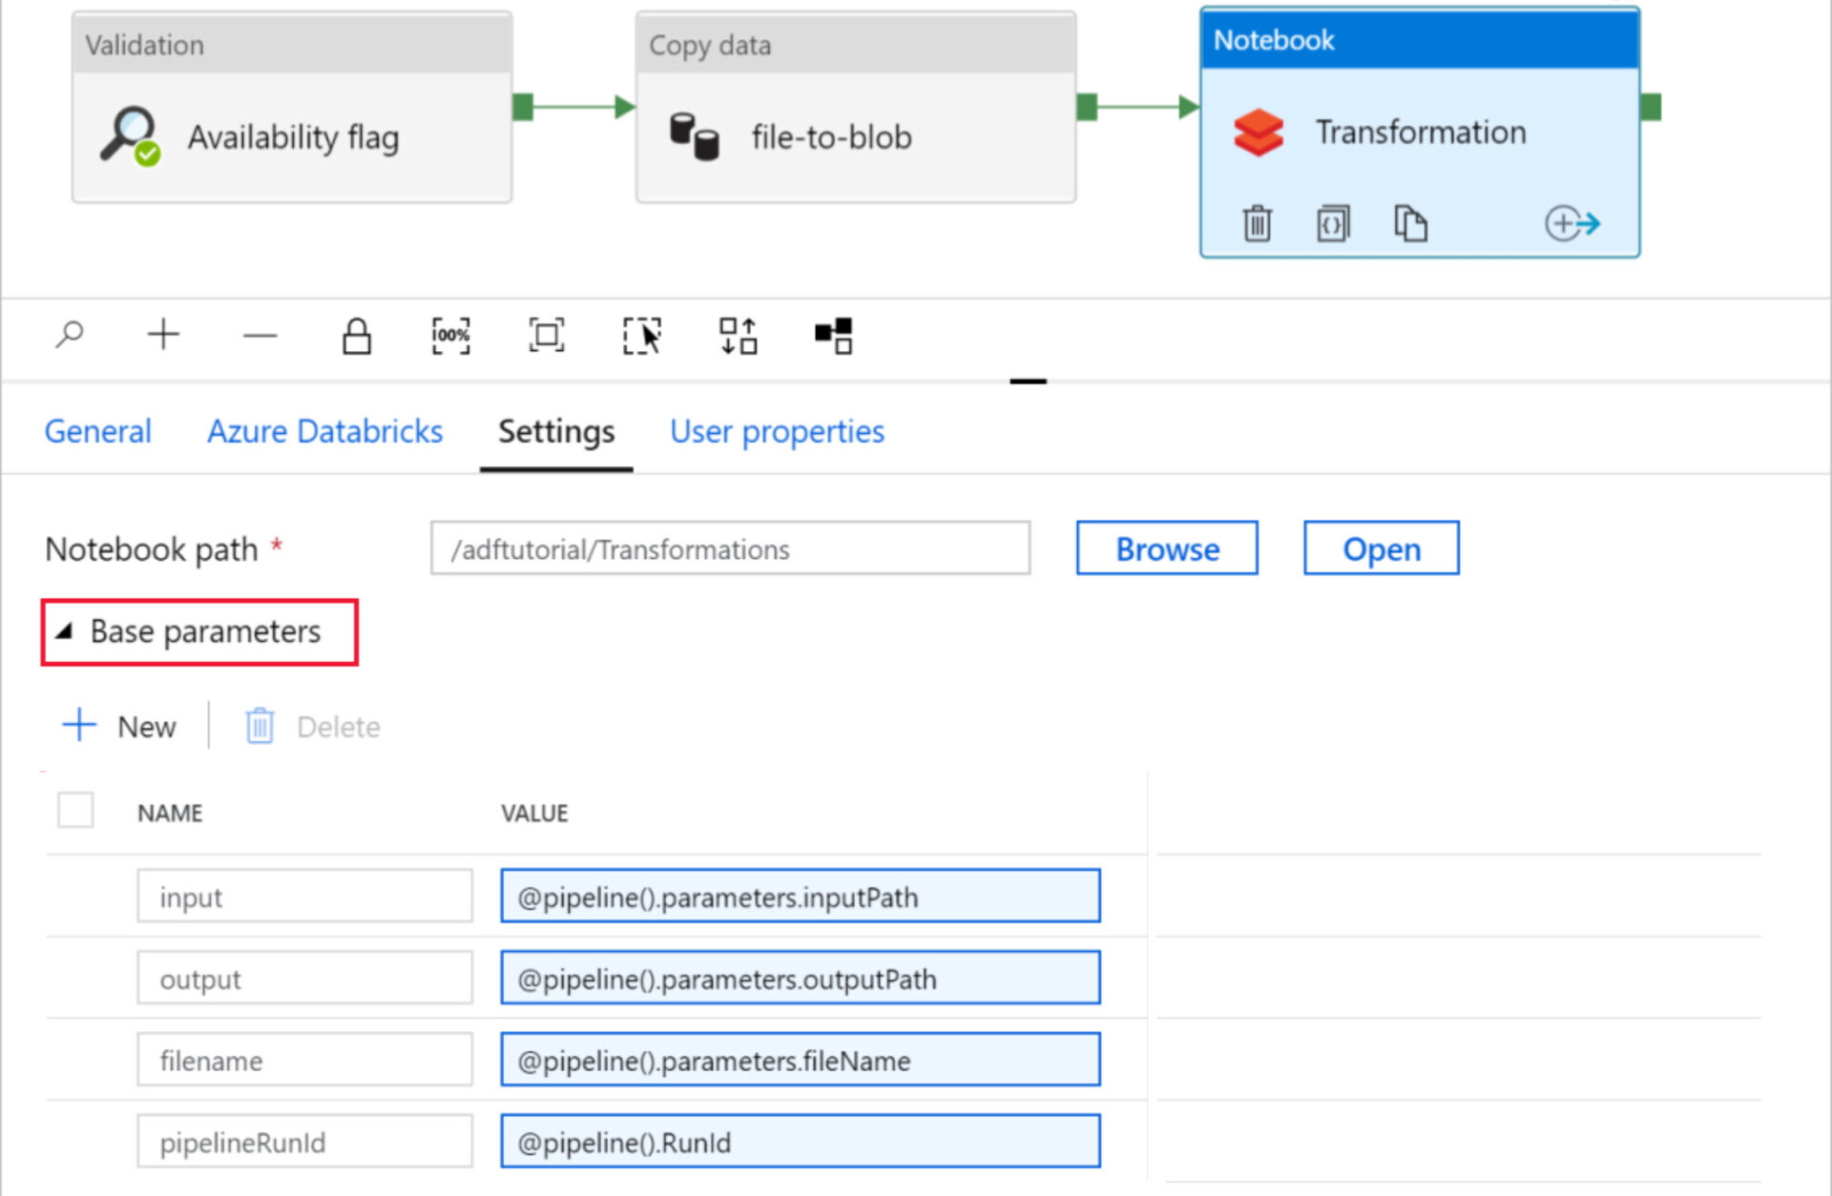Toggle the canvas lock icon

(356, 336)
